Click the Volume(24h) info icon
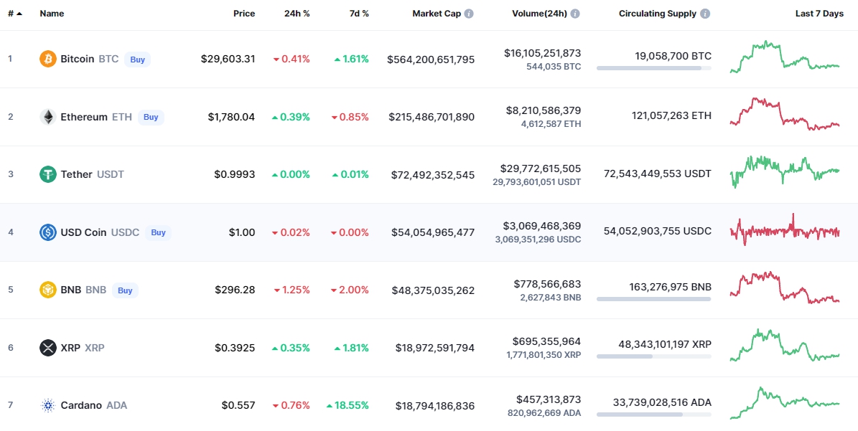Screen dimensions: 858x431 click(575, 14)
